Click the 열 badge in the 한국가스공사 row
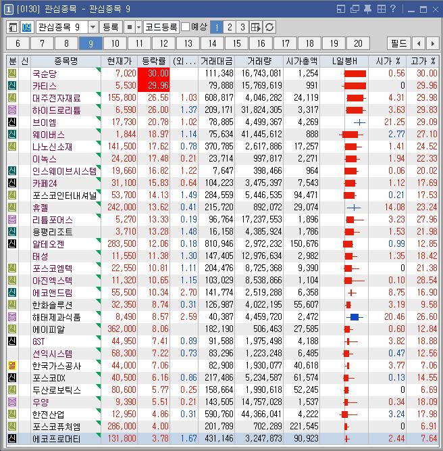 [x=11, y=365]
